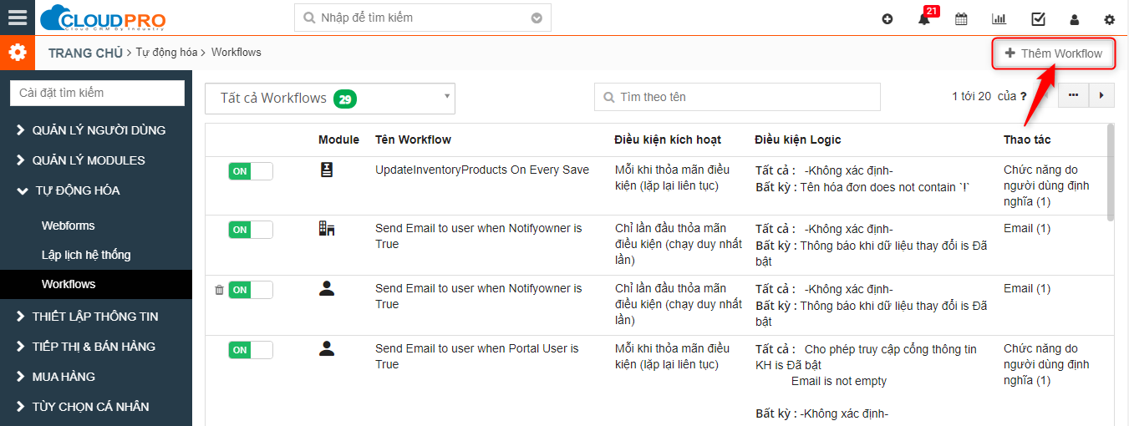Click the Tìm theo tên search field

pos(737,97)
